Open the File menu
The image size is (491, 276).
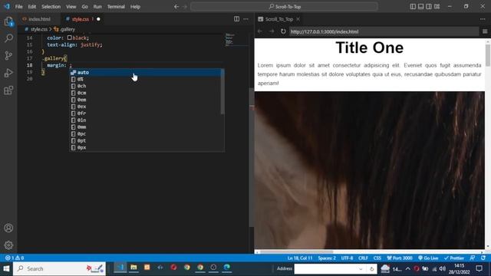pyautogui.click(x=18, y=7)
